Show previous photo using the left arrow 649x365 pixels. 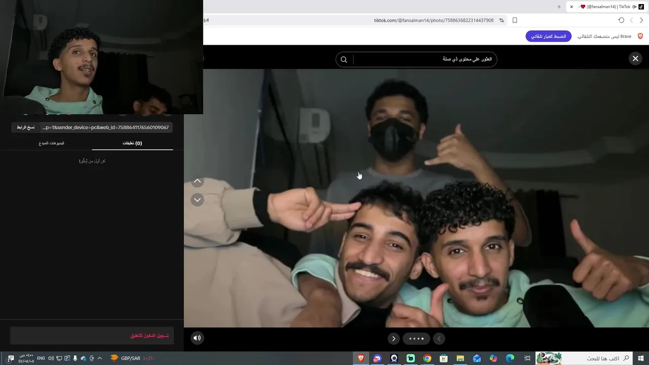coord(439,339)
